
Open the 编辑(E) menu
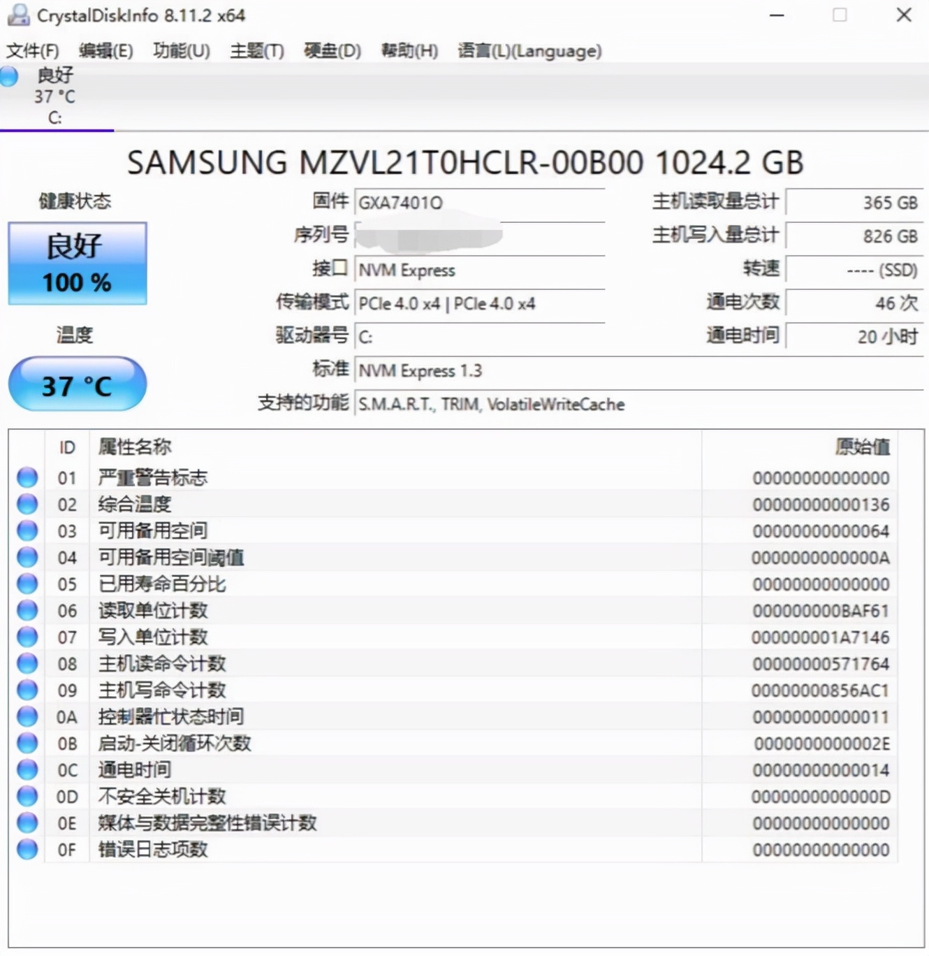(x=106, y=50)
